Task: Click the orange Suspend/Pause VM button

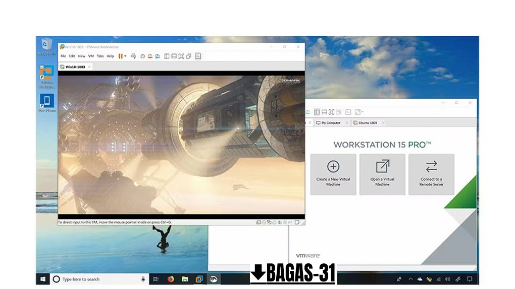Action: click(121, 56)
